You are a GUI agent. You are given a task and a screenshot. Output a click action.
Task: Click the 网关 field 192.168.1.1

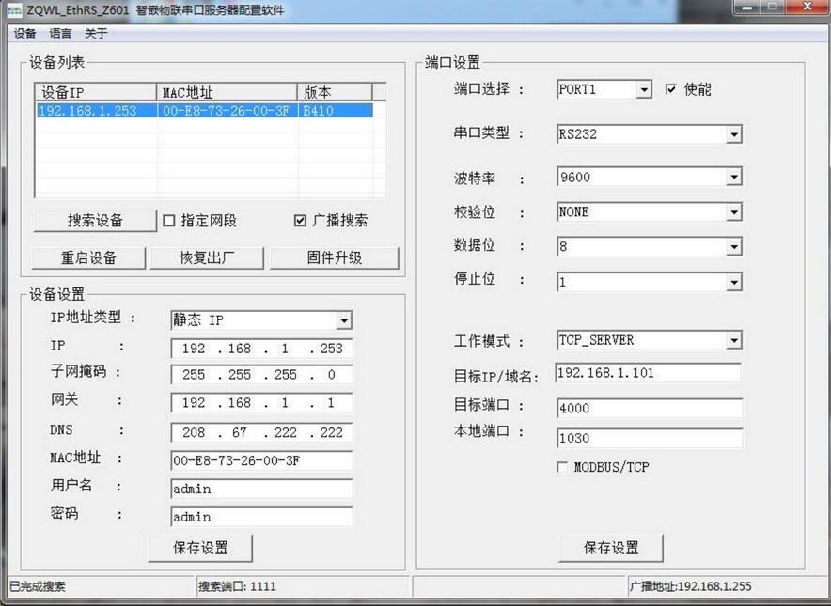point(262,402)
